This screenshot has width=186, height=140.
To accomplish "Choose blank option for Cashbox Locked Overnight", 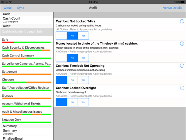I will pos(61,102).
